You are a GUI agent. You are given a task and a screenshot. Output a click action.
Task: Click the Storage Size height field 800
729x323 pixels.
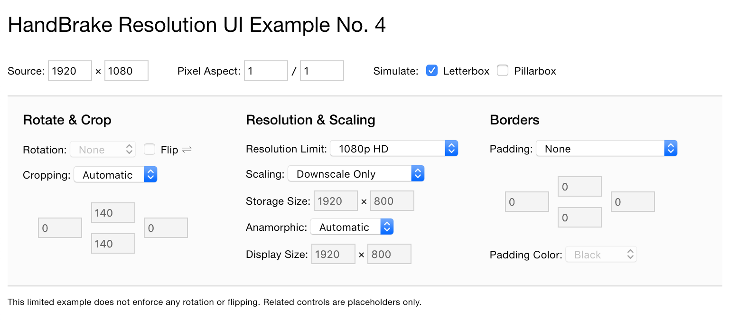click(392, 201)
